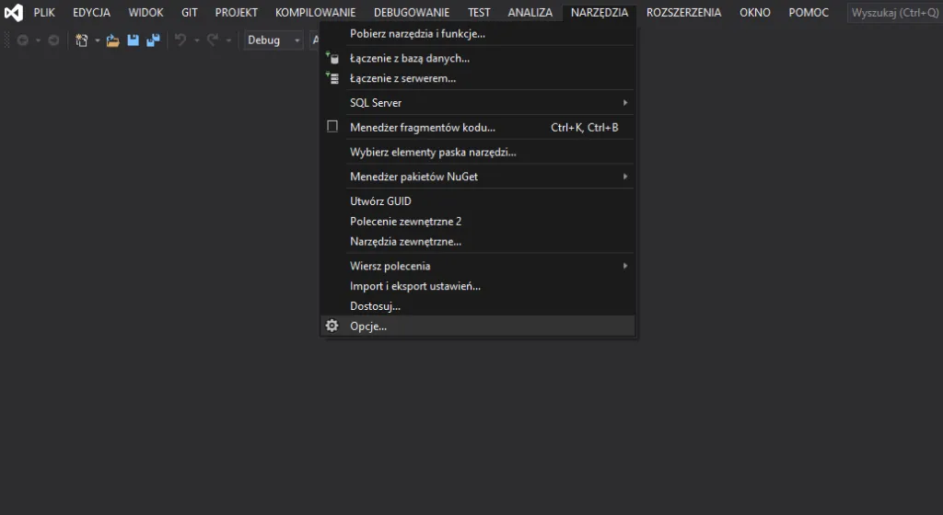Screen dimensions: 943x515
Task: Click the Save All toolbar icon
Action: 153,40
